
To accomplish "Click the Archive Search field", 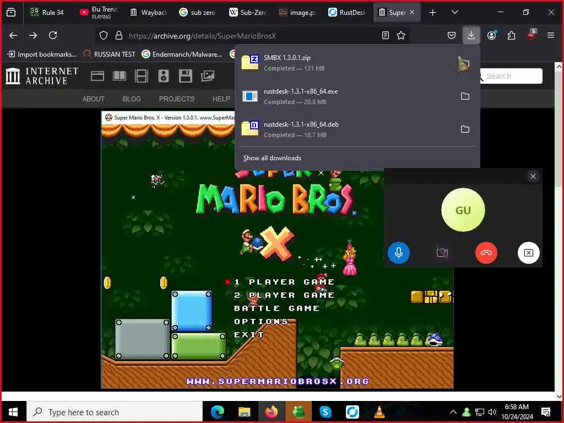I will (510, 76).
